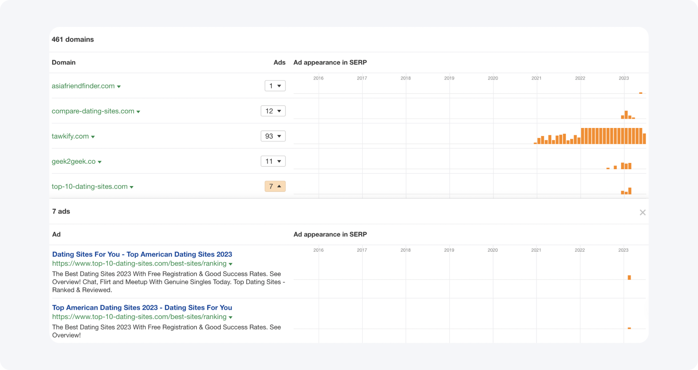Click the asiafriendfinder.com domain link
The width and height of the screenshot is (698, 370).
[83, 86]
